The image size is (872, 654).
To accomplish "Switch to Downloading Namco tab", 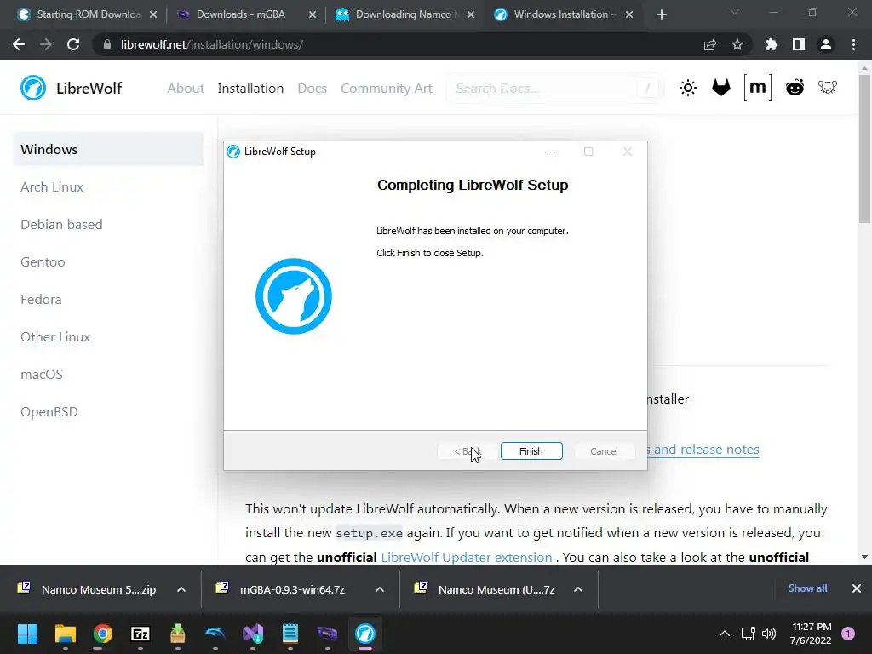I will pyautogui.click(x=404, y=14).
